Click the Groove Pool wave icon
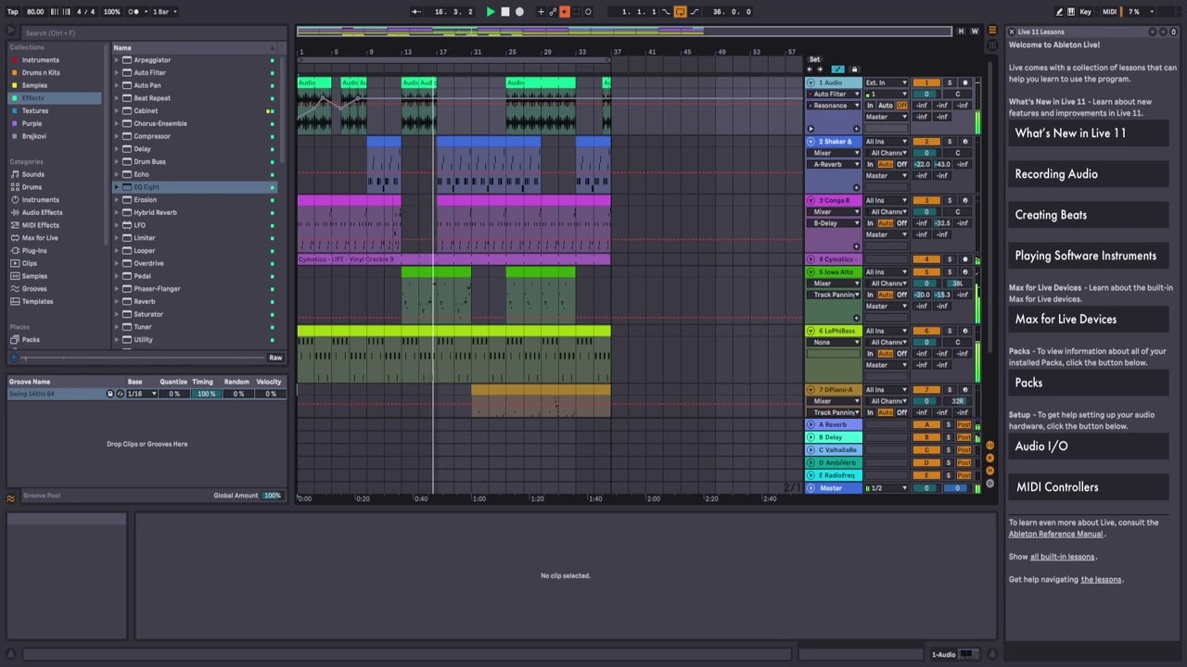Viewport: 1187px width, 667px height. coord(11,498)
